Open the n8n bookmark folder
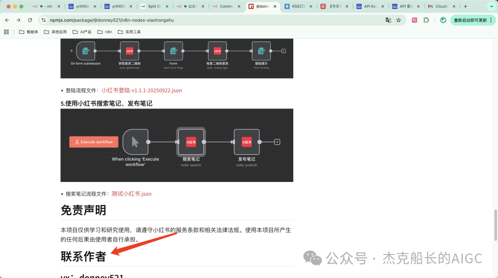 click(x=105, y=32)
